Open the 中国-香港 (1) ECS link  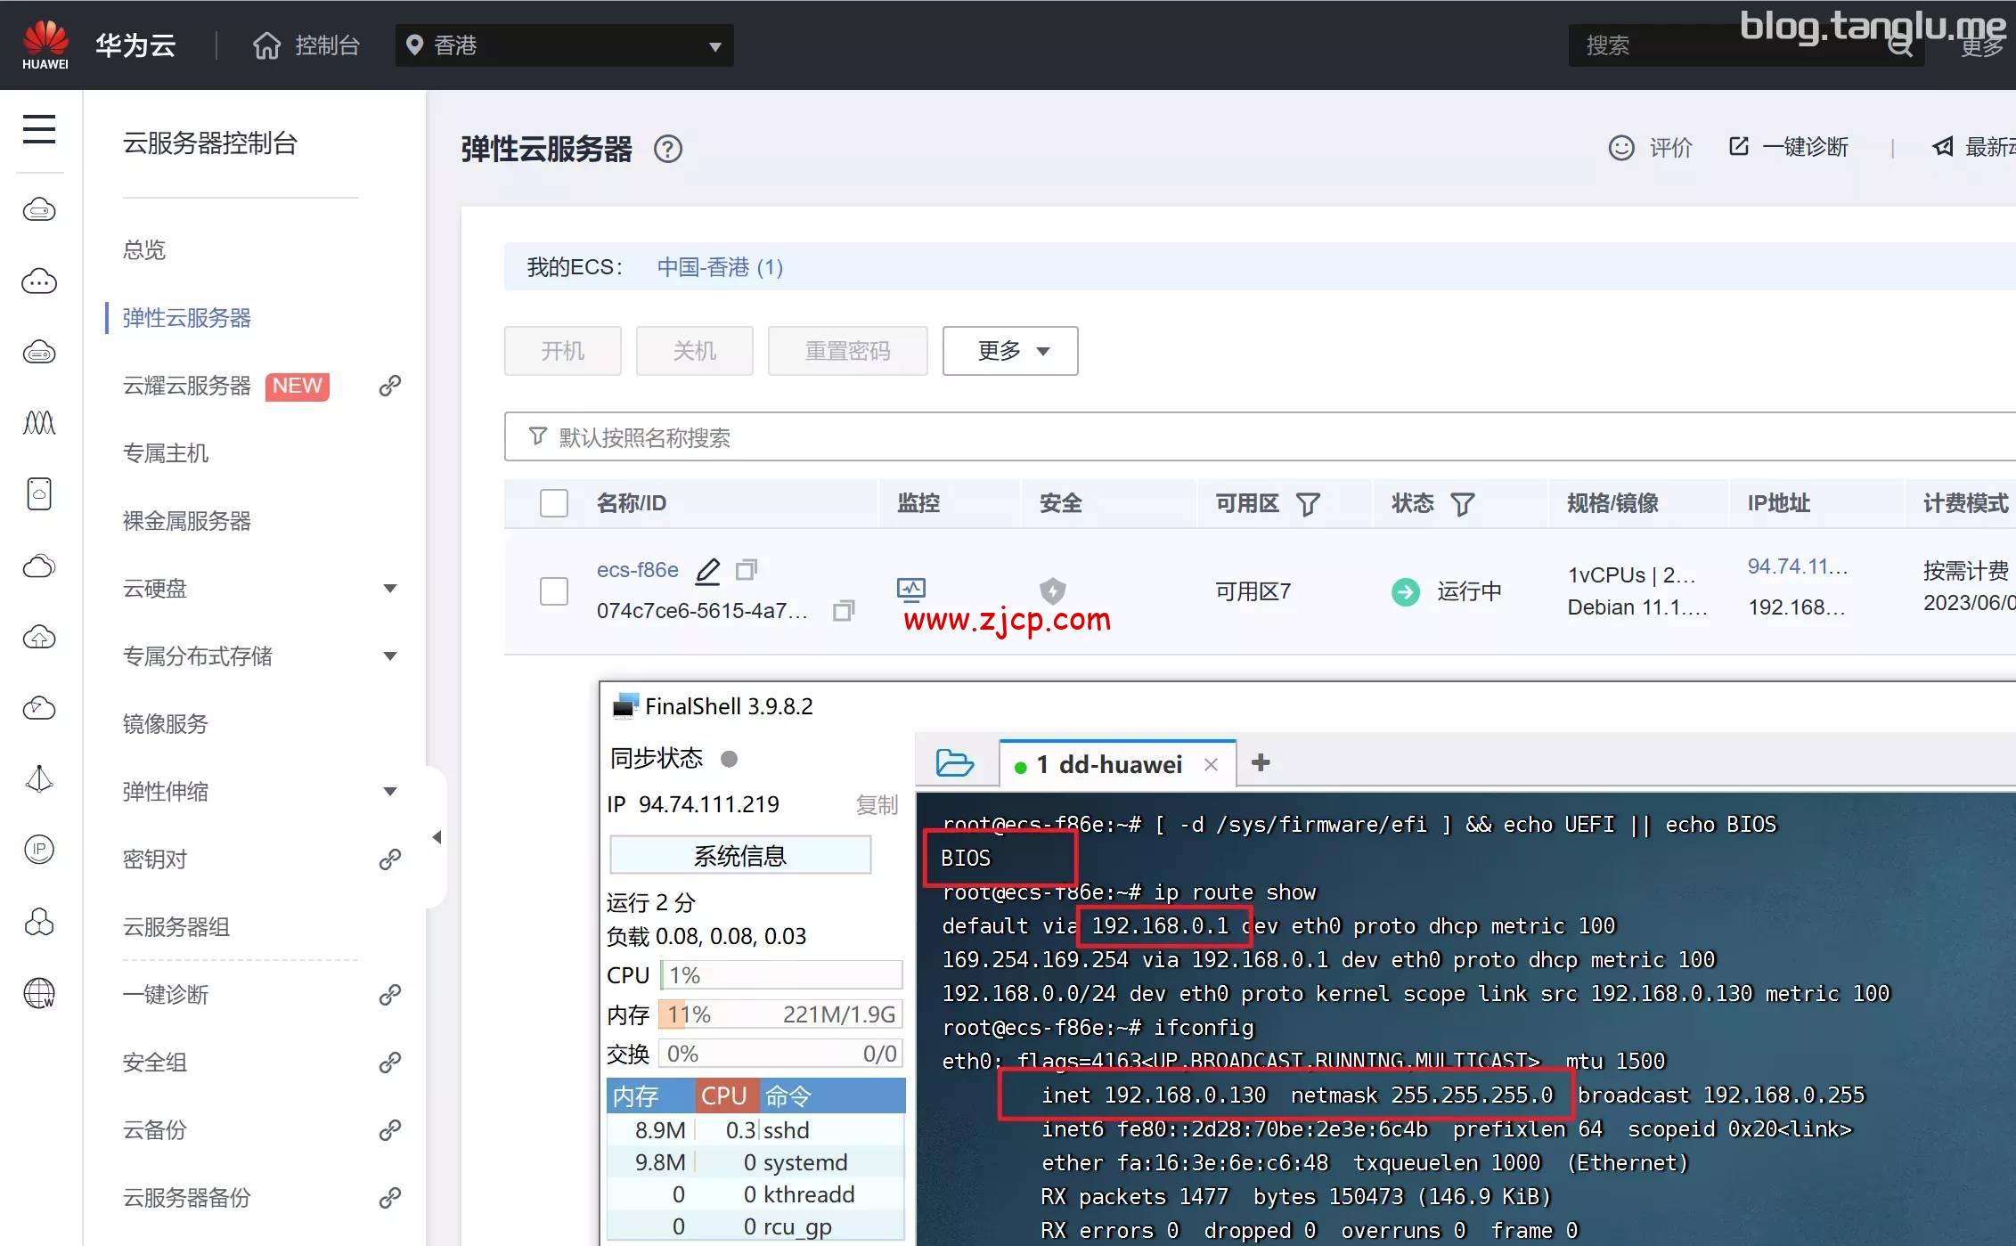[718, 267]
